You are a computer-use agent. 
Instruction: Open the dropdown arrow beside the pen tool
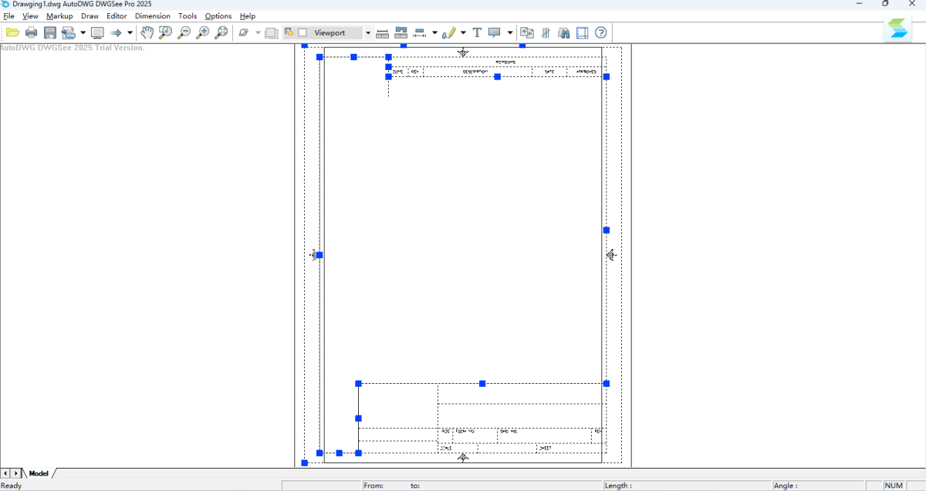[x=463, y=33]
